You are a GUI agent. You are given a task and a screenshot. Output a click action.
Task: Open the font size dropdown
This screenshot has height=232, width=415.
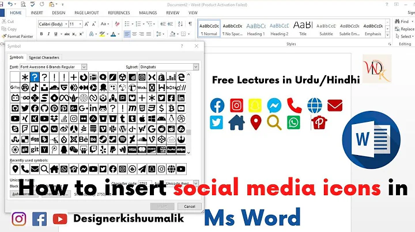pos(80,24)
